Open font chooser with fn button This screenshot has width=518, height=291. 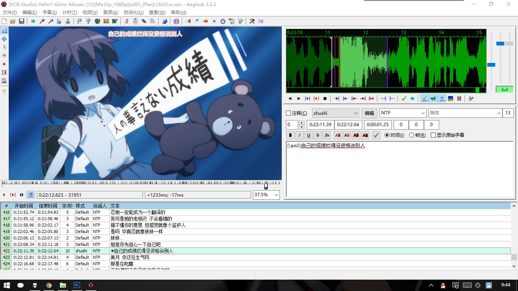pos(327,135)
